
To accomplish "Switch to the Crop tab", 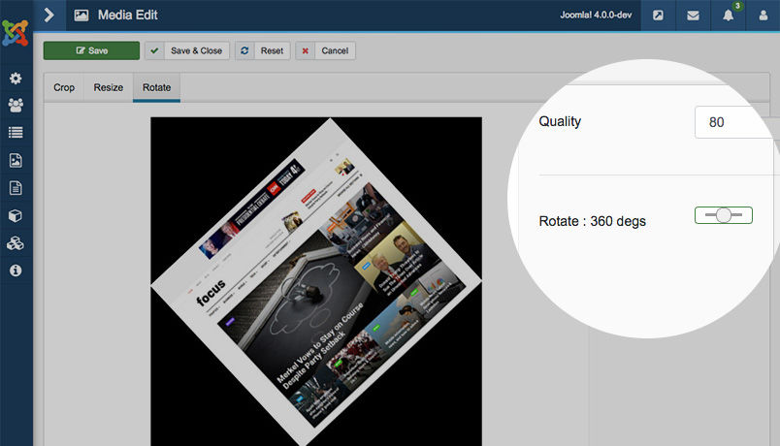I will 64,87.
